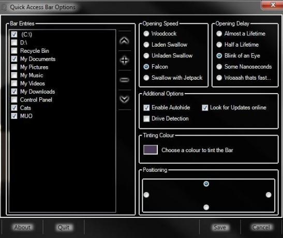This screenshot has height=238, width=283.
Task: Select top bar position radio button
Action: (x=206, y=184)
